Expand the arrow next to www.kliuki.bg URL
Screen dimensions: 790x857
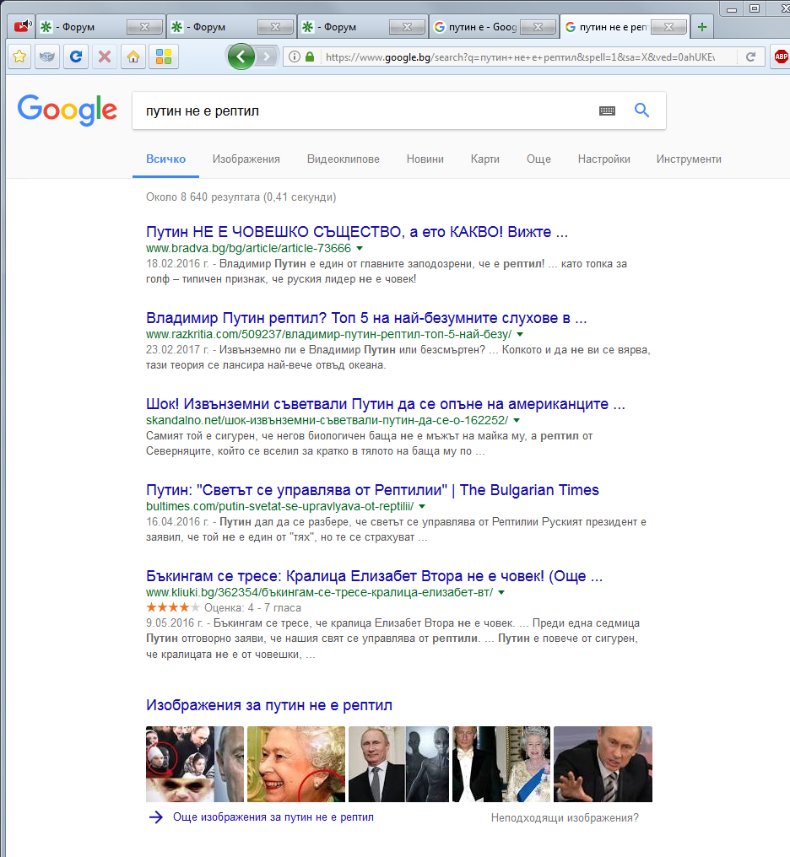pos(501,593)
